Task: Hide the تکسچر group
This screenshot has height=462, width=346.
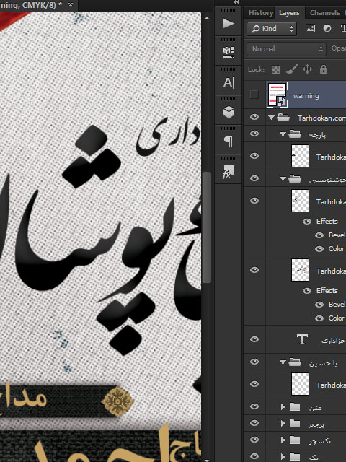Action: click(254, 440)
